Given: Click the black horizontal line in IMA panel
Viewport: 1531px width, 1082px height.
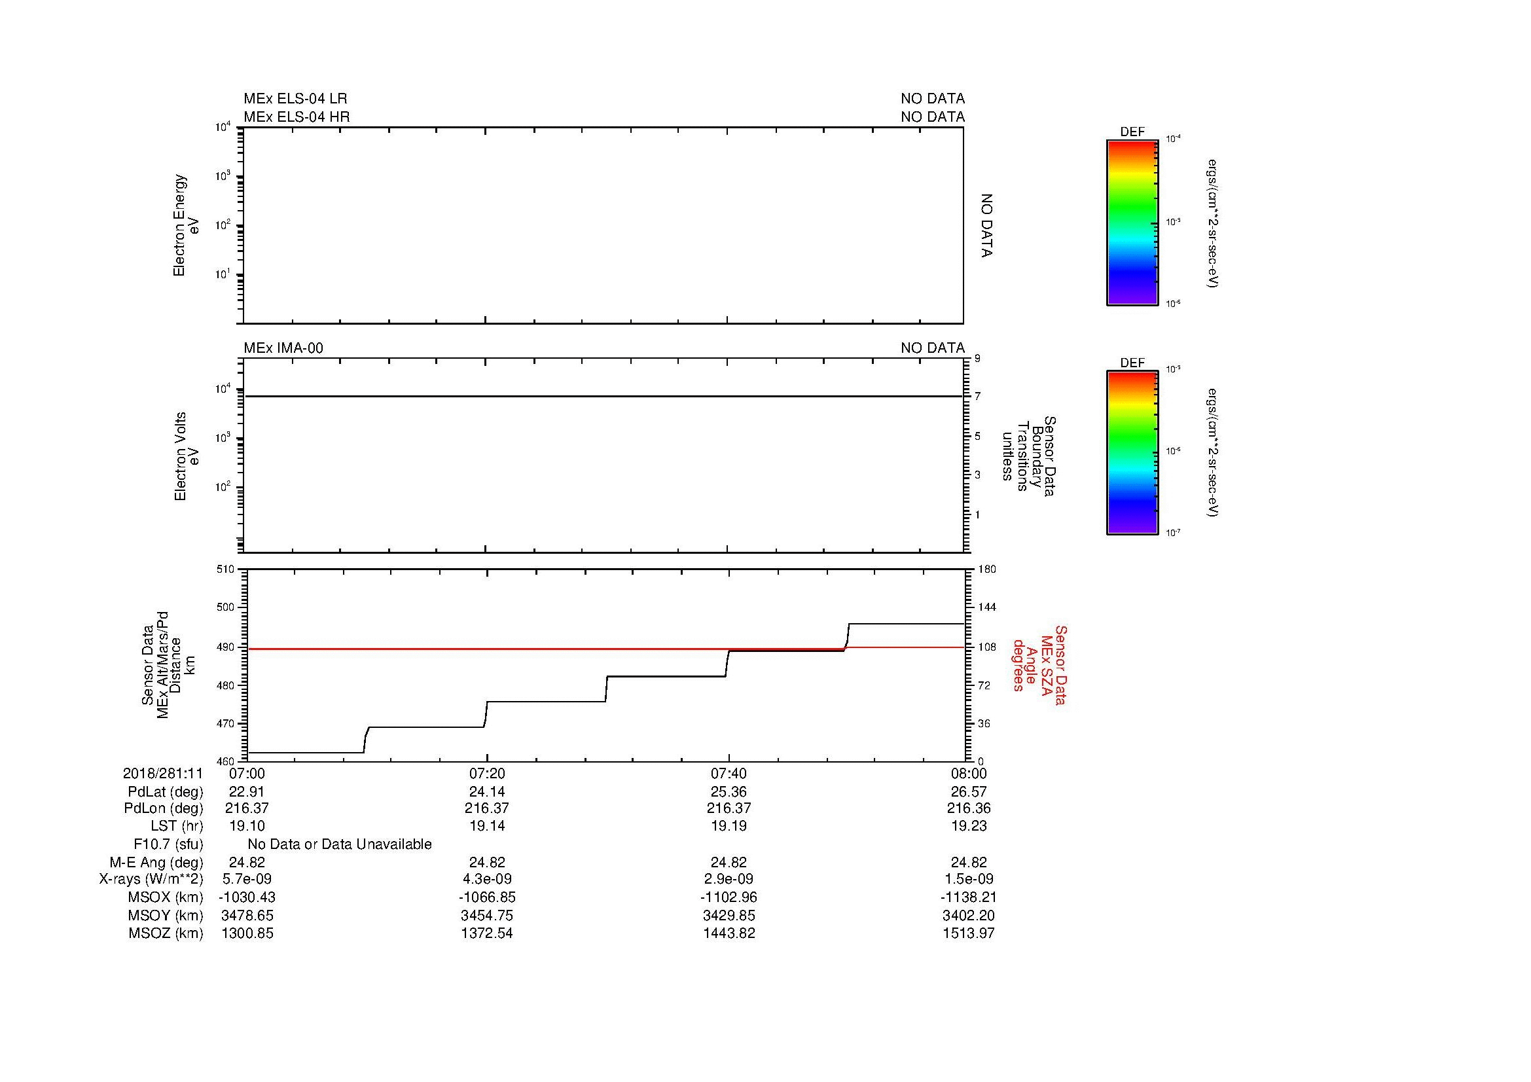Looking at the screenshot, I should pos(603,396).
